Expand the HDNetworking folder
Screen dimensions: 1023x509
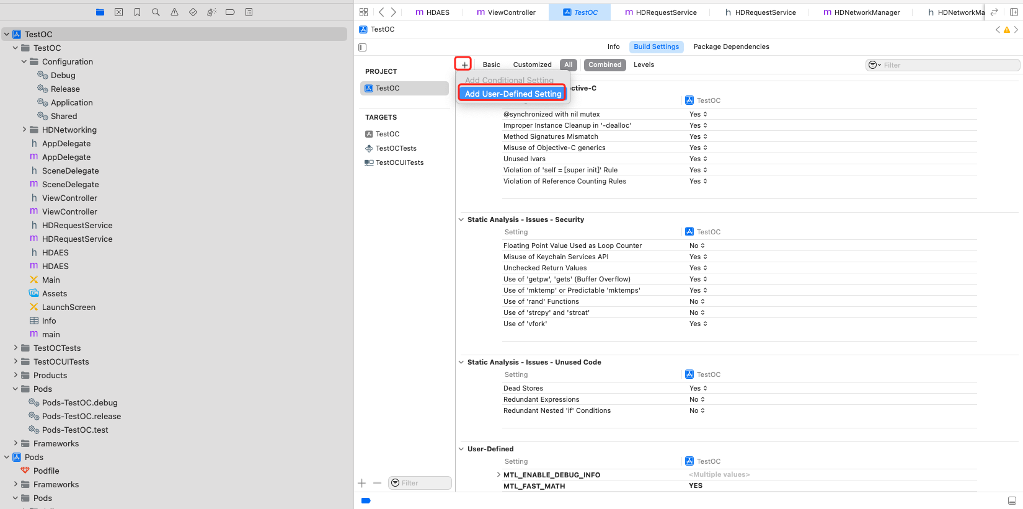(24, 130)
